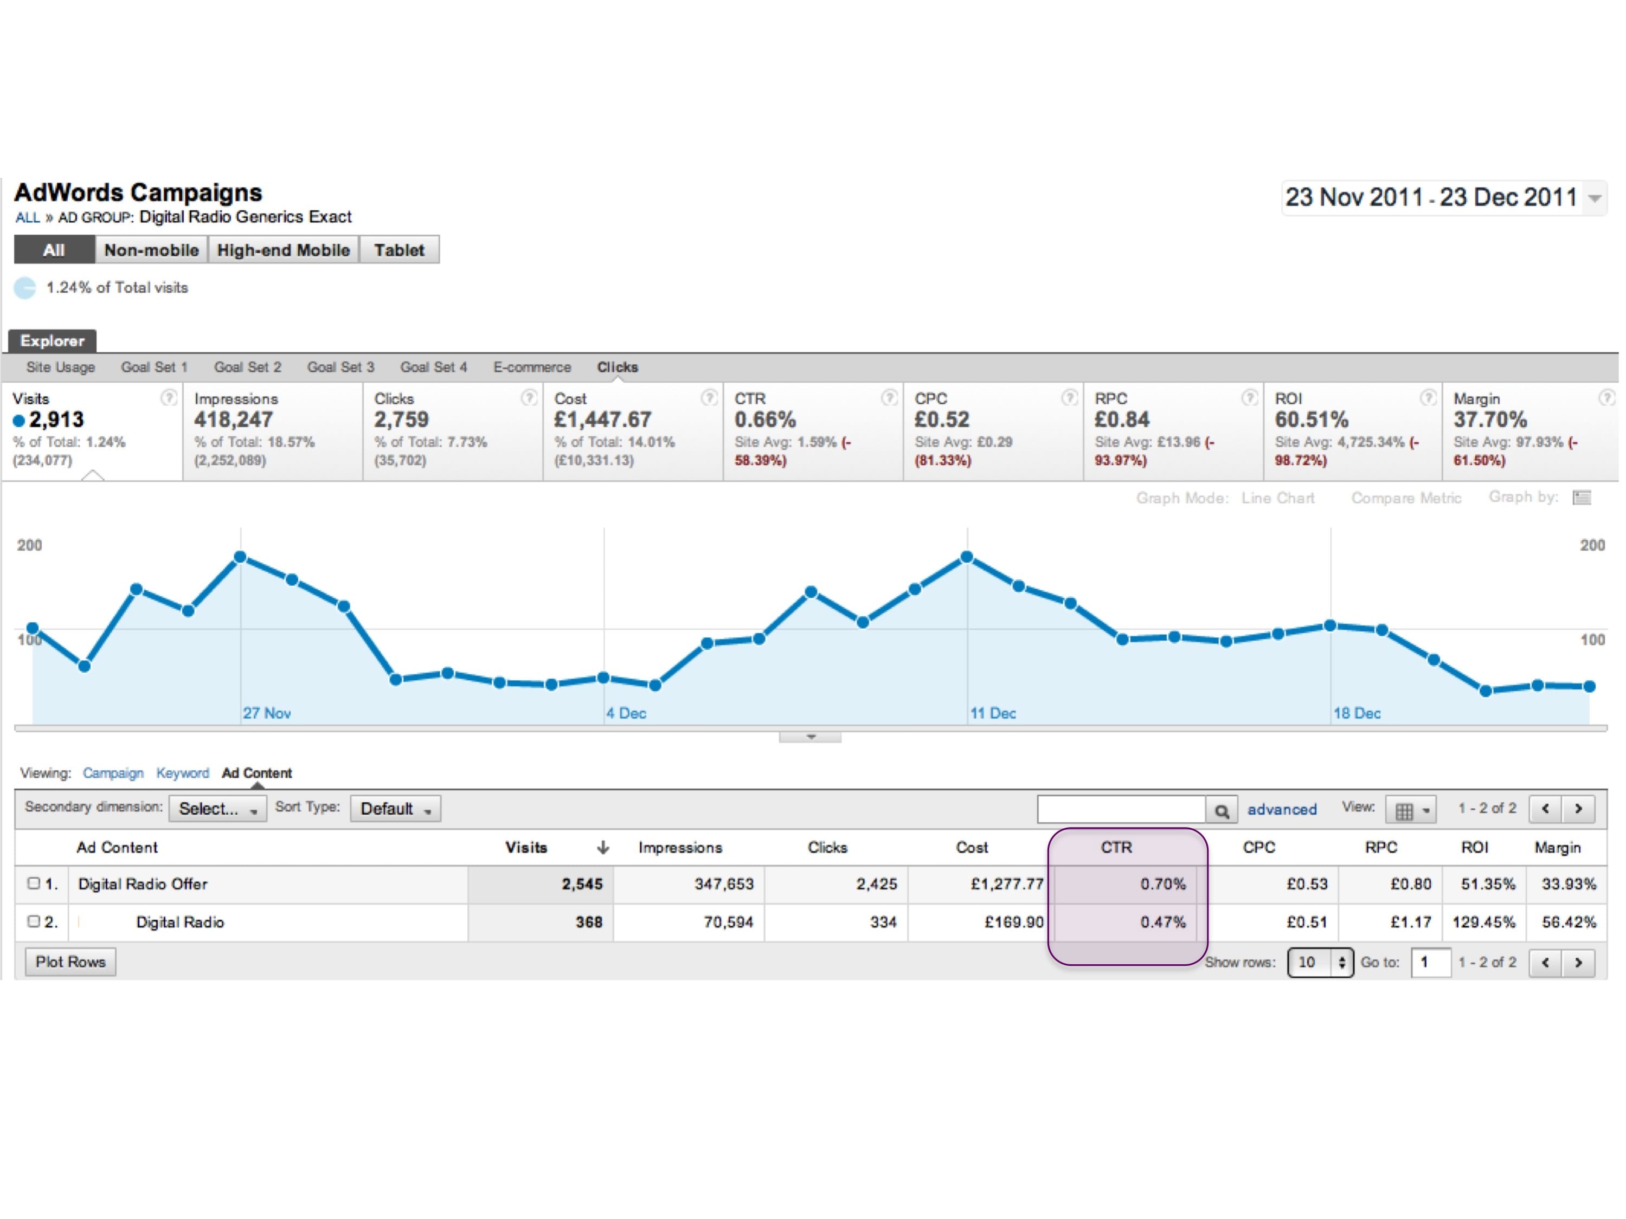This screenshot has height=1219, width=1626.
Task: Click the Visits sort arrow icon
Action: (603, 848)
